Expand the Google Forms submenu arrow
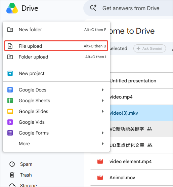 pos(103,133)
